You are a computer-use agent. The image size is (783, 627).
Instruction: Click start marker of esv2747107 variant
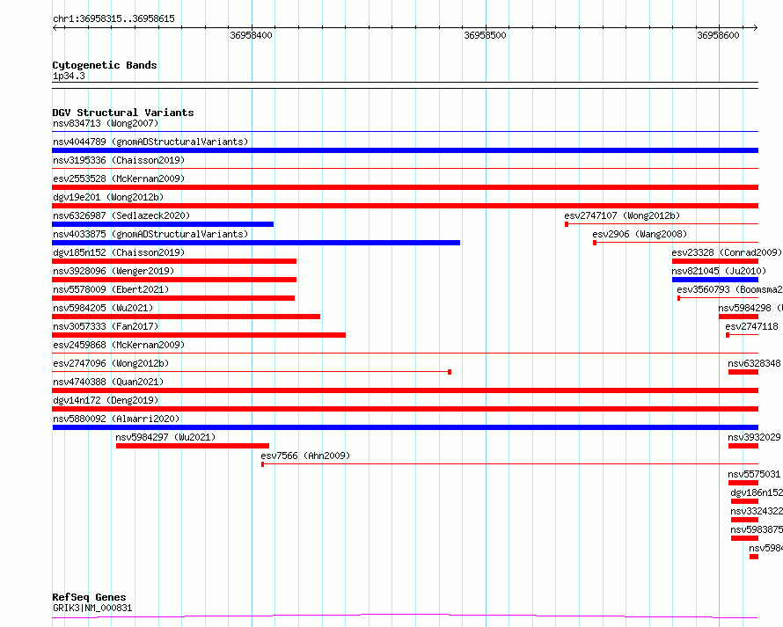point(567,224)
